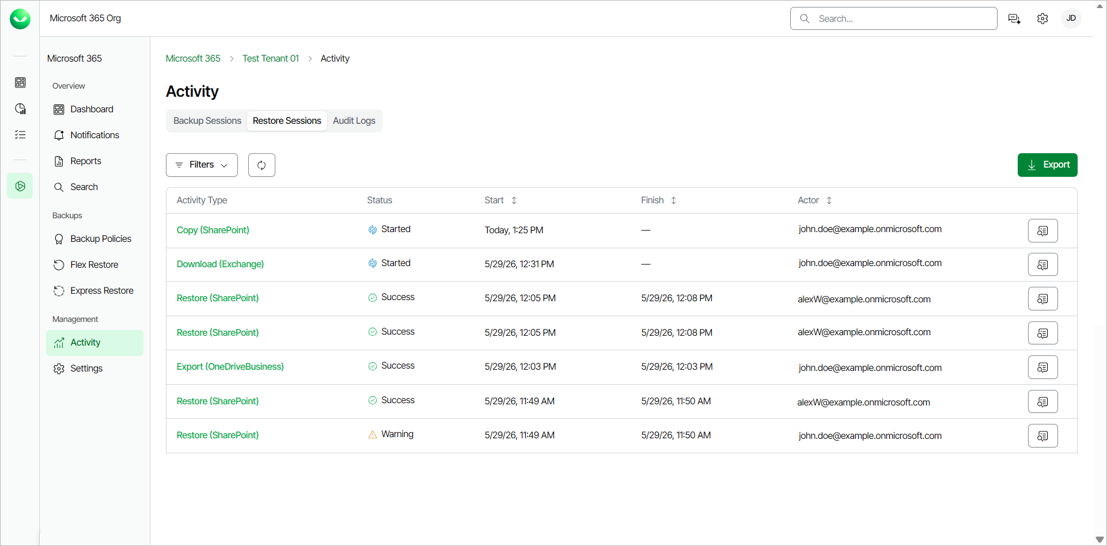Switch to the Backup Sessions tab
The image size is (1107, 546).
pos(207,121)
